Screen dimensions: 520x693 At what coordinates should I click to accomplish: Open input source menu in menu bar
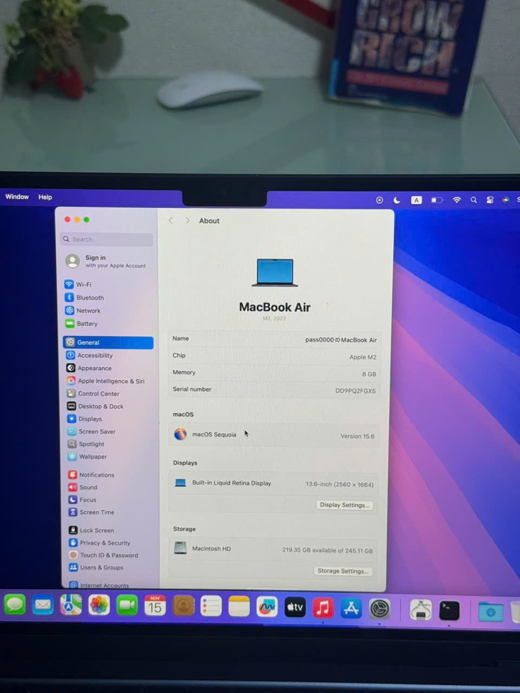coord(416,200)
